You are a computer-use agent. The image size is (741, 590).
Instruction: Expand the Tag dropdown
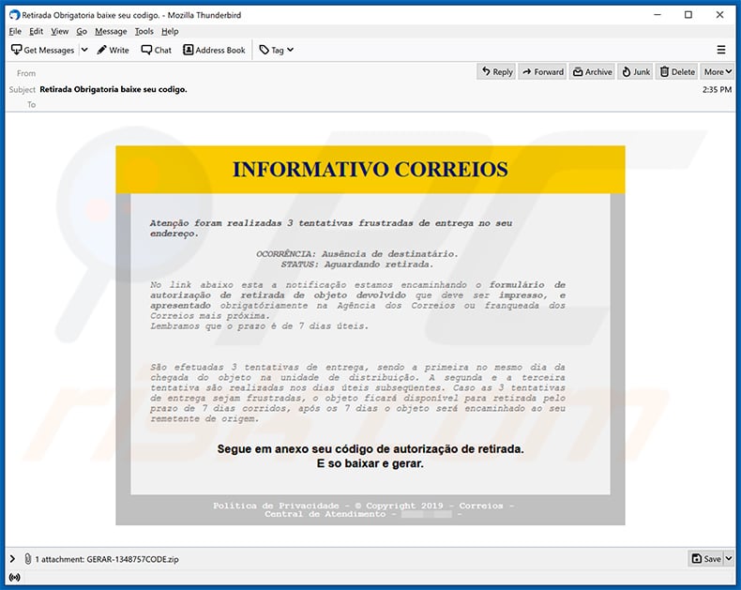(277, 50)
